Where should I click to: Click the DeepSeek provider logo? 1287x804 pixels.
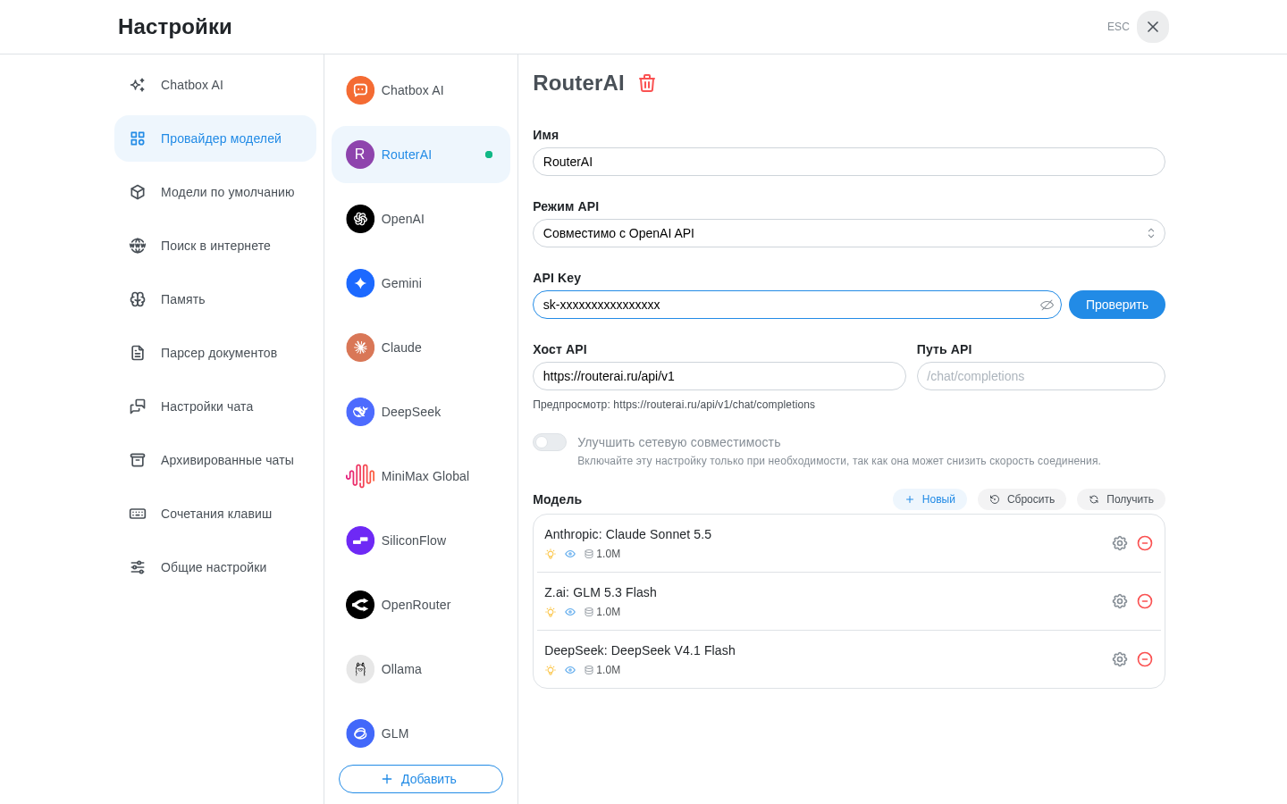(360, 412)
